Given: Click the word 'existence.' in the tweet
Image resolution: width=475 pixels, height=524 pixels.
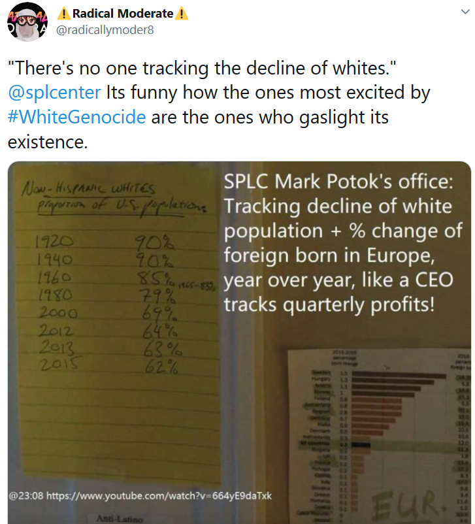Looking at the screenshot, I should pyautogui.click(x=48, y=142).
